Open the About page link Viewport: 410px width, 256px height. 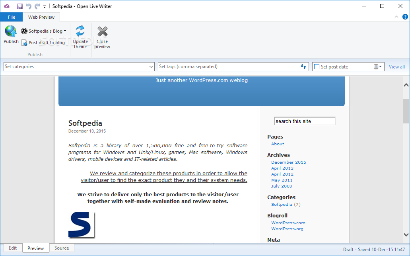[x=278, y=144]
